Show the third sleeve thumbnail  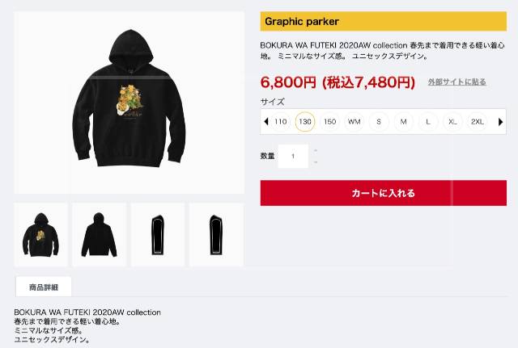(158, 235)
